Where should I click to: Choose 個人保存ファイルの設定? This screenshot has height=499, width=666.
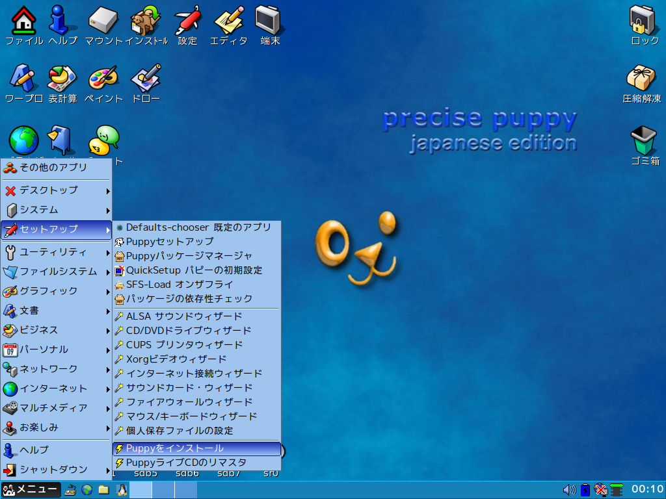click(x=196, y=431)
